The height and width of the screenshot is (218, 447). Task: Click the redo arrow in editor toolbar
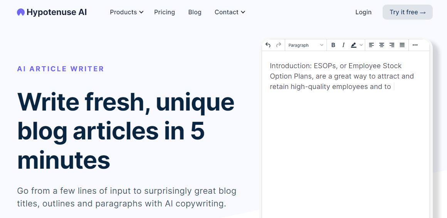click(279, 45)
